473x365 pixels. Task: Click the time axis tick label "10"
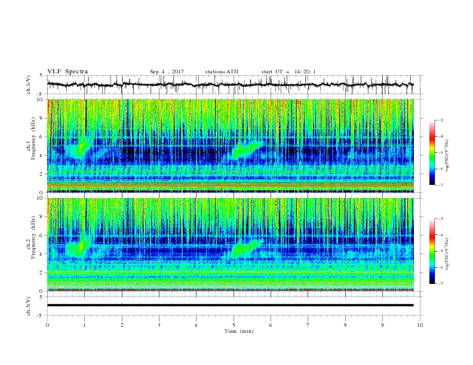pos(420,325)
